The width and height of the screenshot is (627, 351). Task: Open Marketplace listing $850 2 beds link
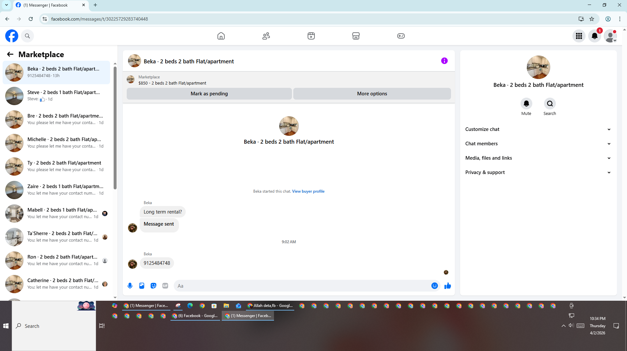coord(172,83)
